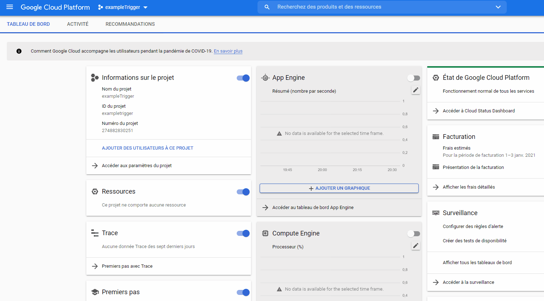Click the search magnifier icon

click(267, 7)
